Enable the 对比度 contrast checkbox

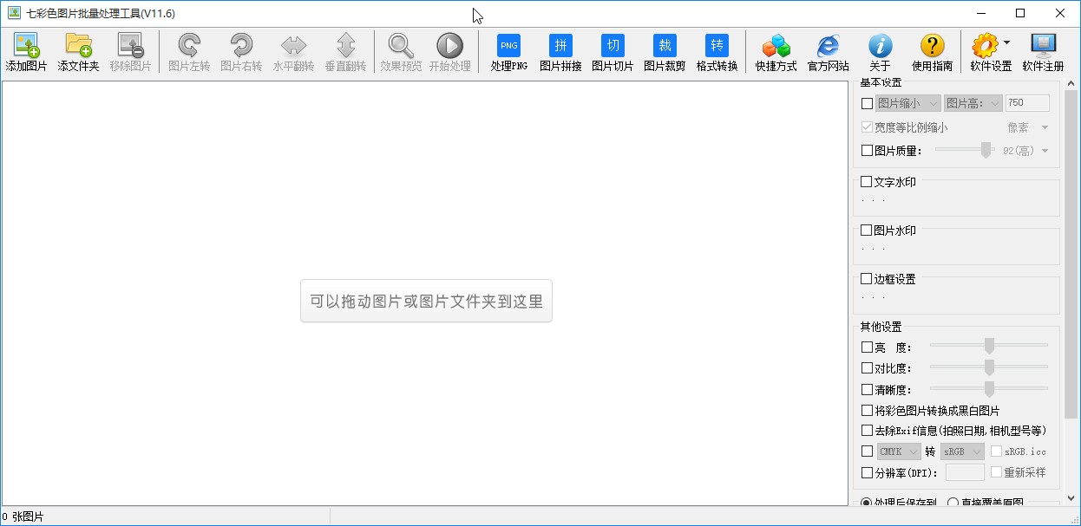point(867,368)
